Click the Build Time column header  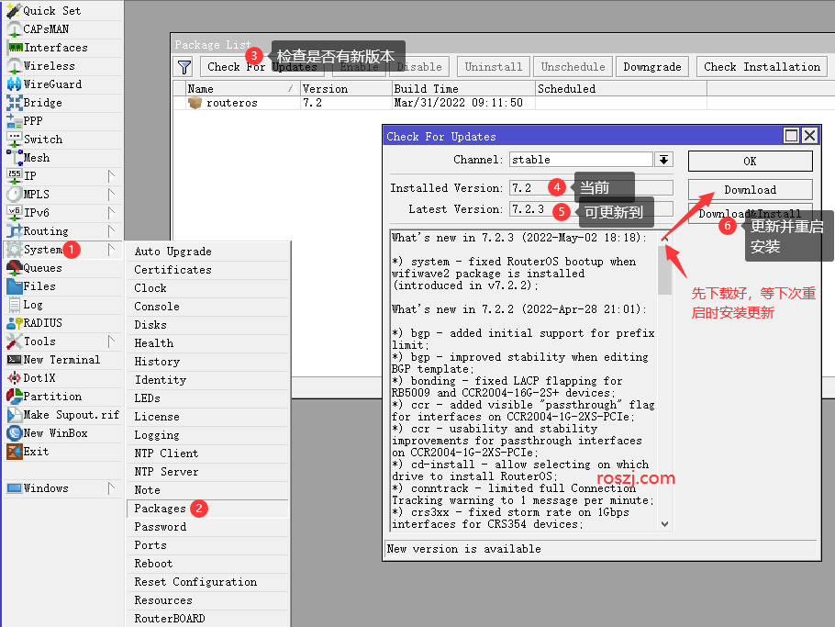point(463,88)
